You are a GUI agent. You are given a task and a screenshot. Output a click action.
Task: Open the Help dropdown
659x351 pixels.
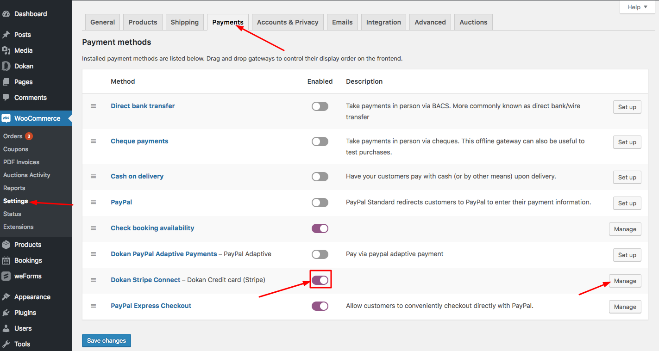pyautogui.click(x=637, y=7)
